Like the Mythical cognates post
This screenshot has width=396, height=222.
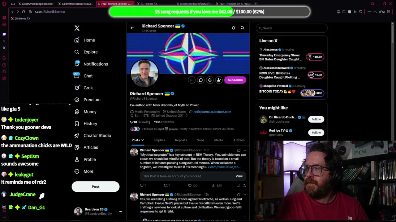click(190, 185)
